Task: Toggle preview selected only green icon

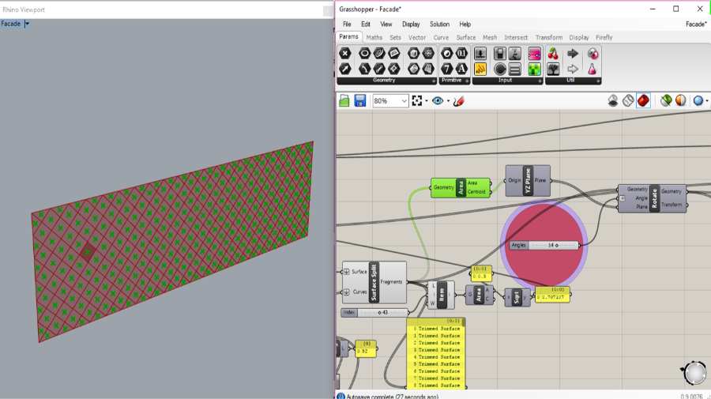Action: 666,100
